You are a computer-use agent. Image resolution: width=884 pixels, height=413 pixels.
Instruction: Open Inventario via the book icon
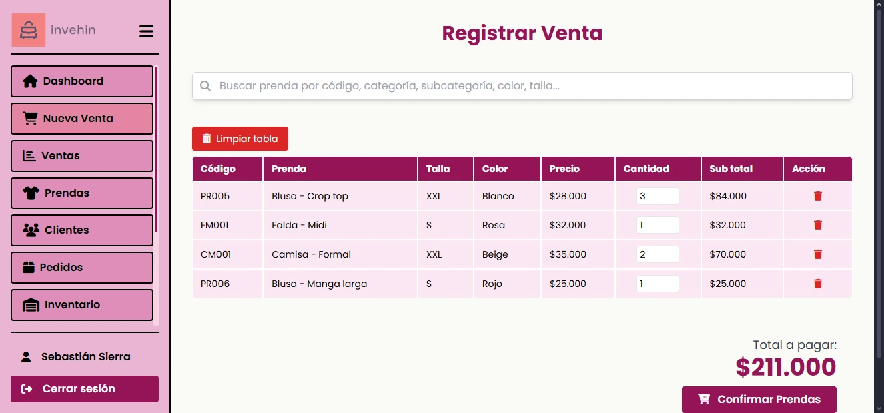pyautogui.click(x=29, y=304)
